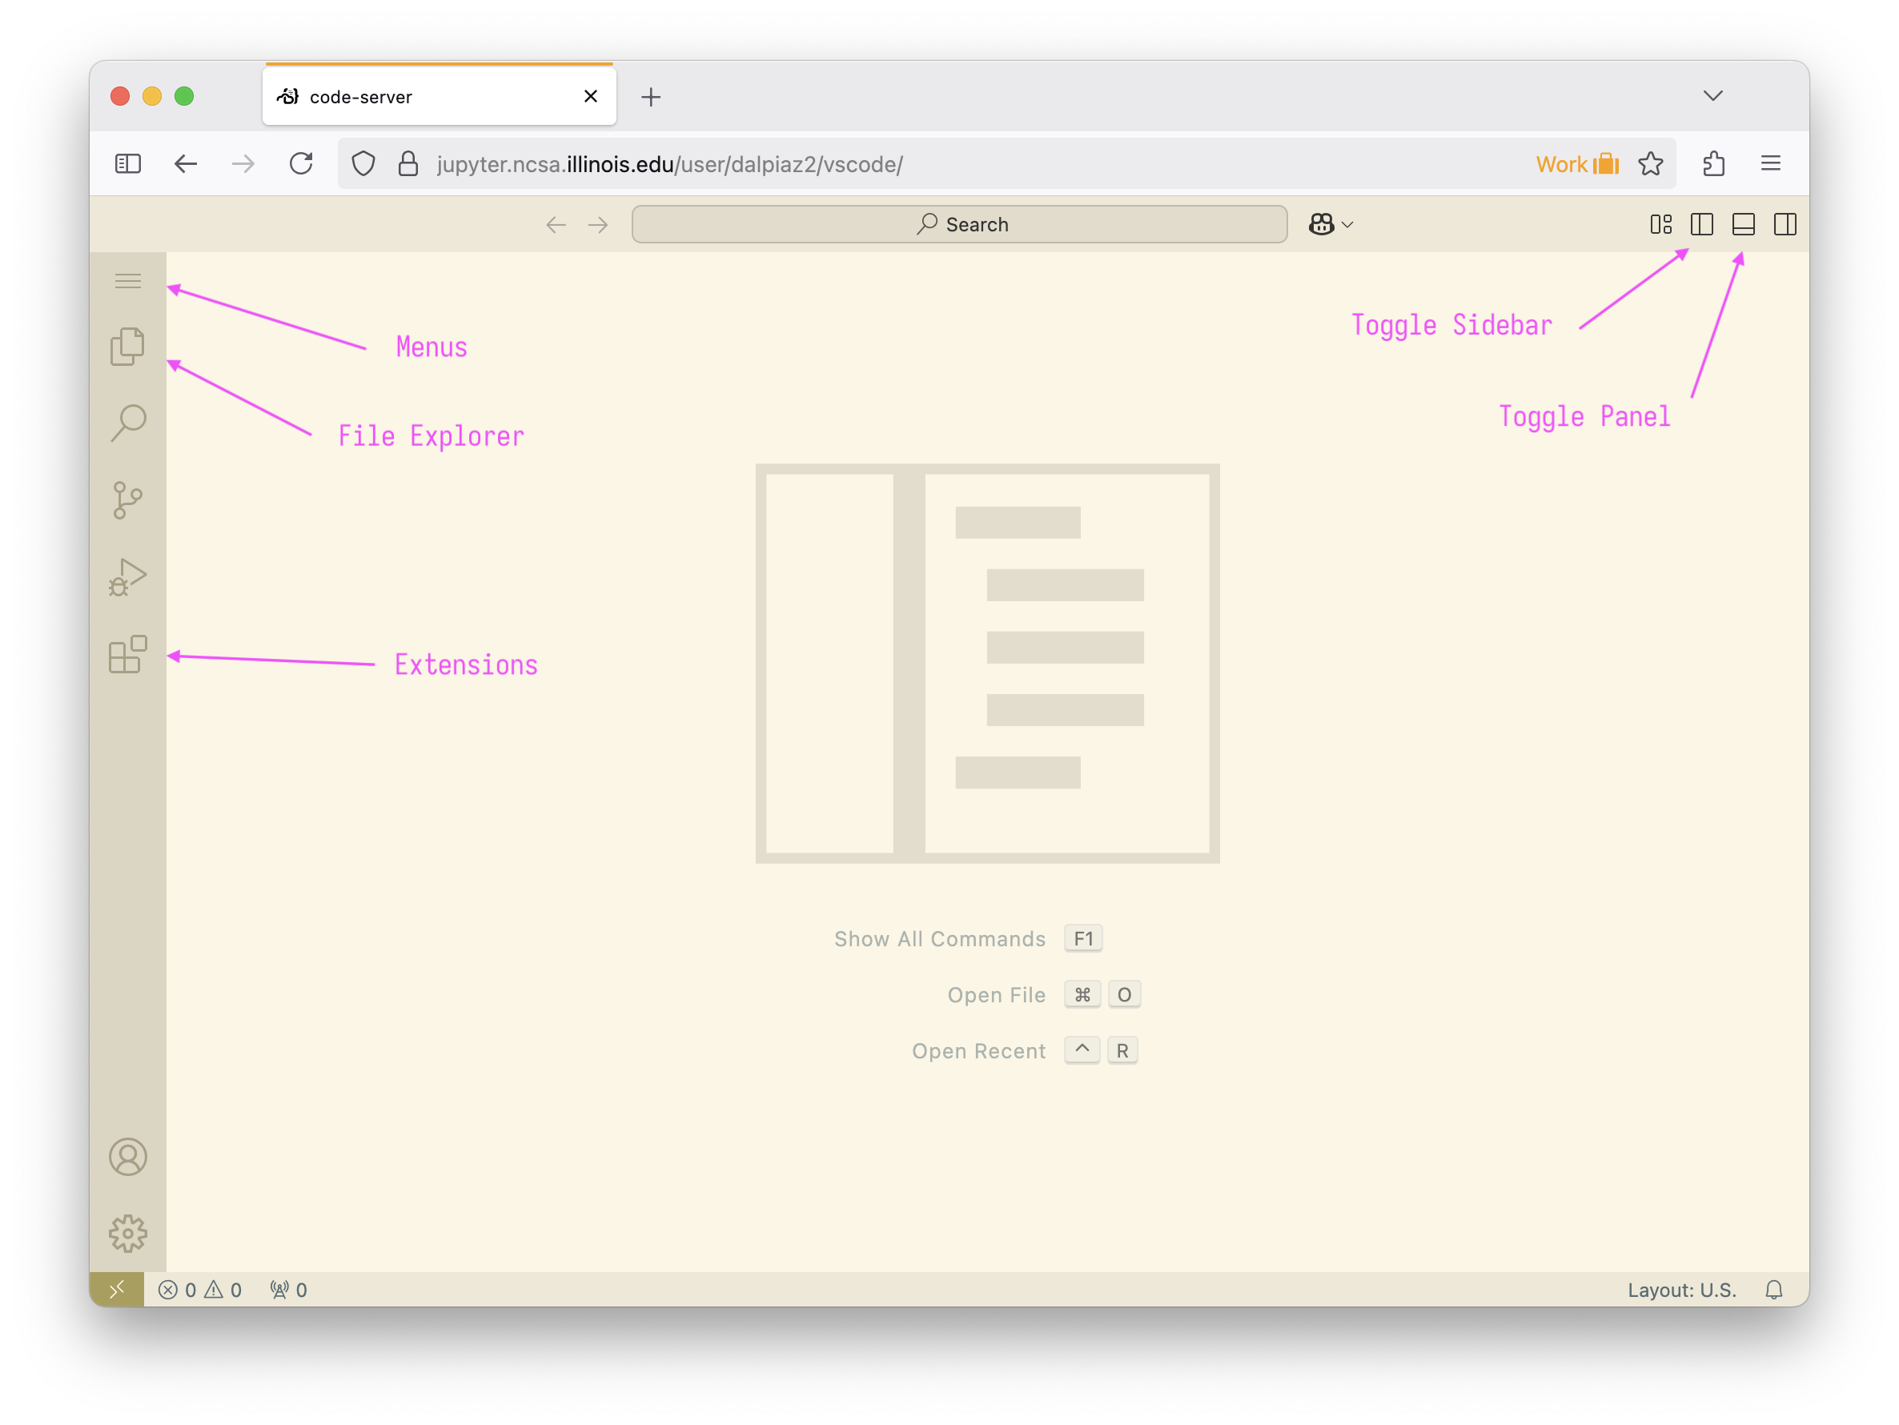Open the File Explorer view
Viewport: 1899px width, 1425px height.
point(127,347)
